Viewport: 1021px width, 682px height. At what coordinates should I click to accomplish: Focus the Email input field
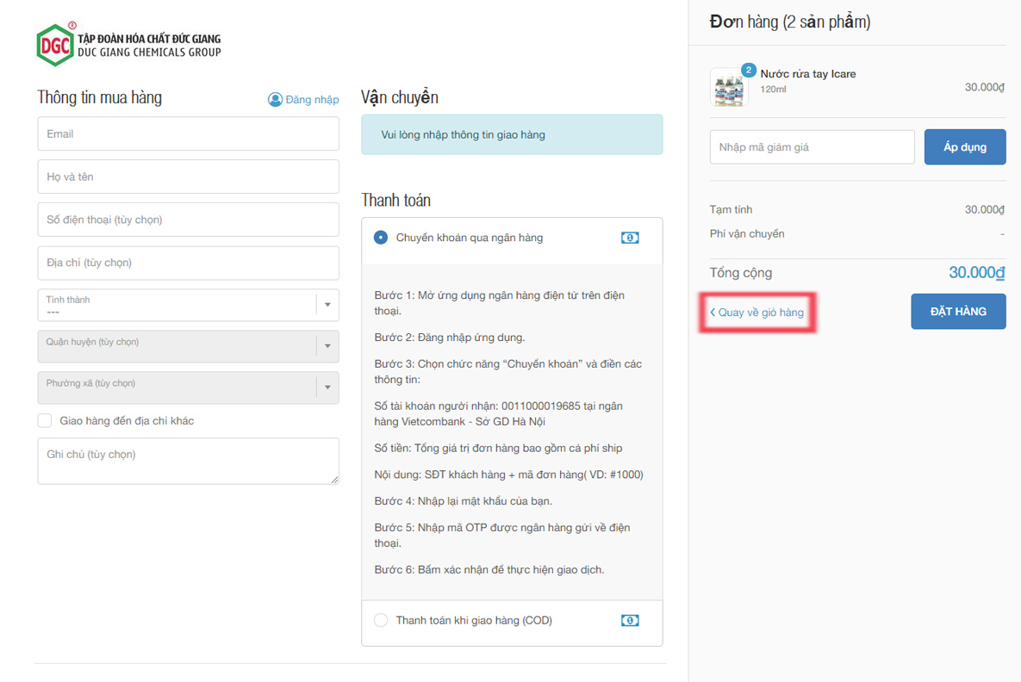tap(188, 134)
